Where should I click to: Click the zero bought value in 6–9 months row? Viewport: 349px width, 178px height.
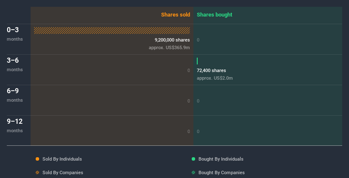click(x=198, y=101)
